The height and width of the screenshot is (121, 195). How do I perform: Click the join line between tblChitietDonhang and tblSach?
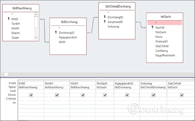(x=141, y=25)
